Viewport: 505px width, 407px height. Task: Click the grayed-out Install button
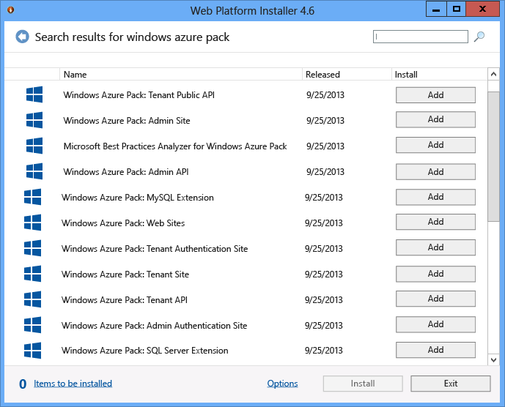pos(363,384)
